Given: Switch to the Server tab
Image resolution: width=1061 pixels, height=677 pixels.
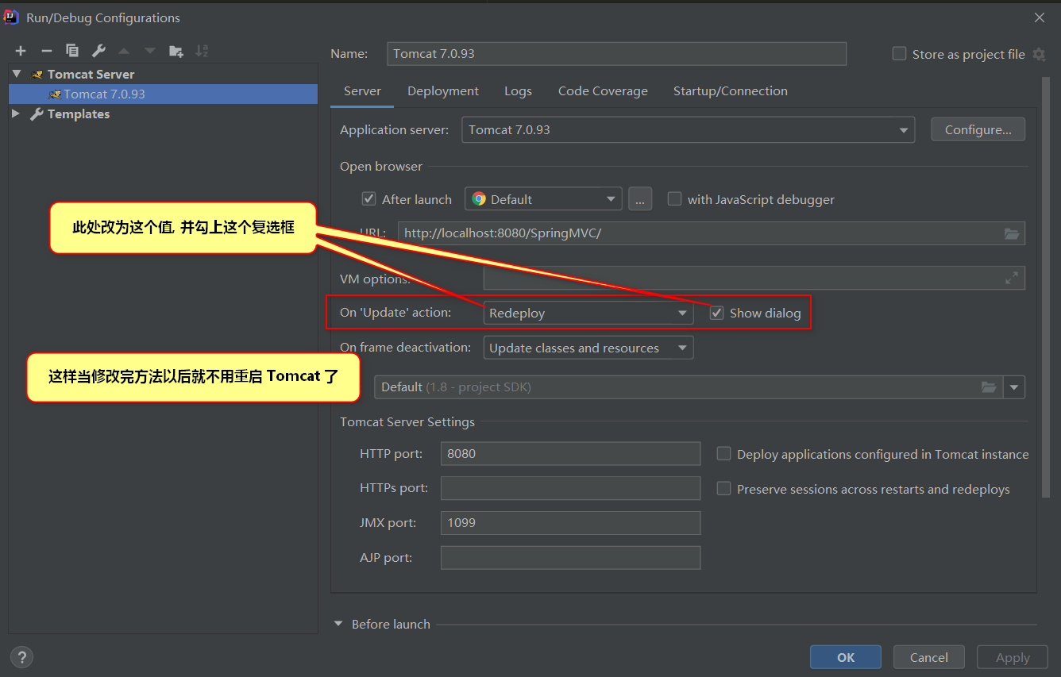Looking at the screenshot, I should tap(362, 91).
